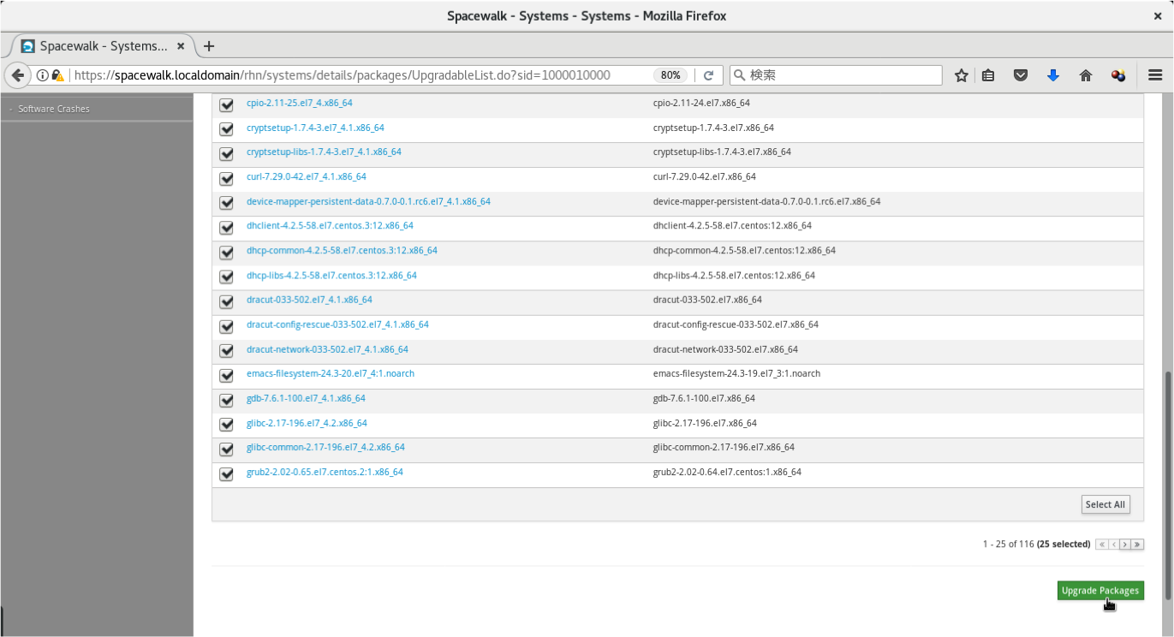Open Software Crashes in the sidebar
Viewport: 1174px width, 637px height.
point(54,109)
